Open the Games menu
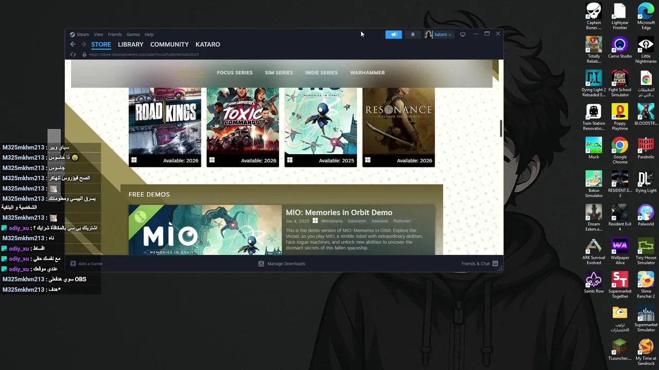The height and width of the screenshot is (370, 659). tap(133, 34)
